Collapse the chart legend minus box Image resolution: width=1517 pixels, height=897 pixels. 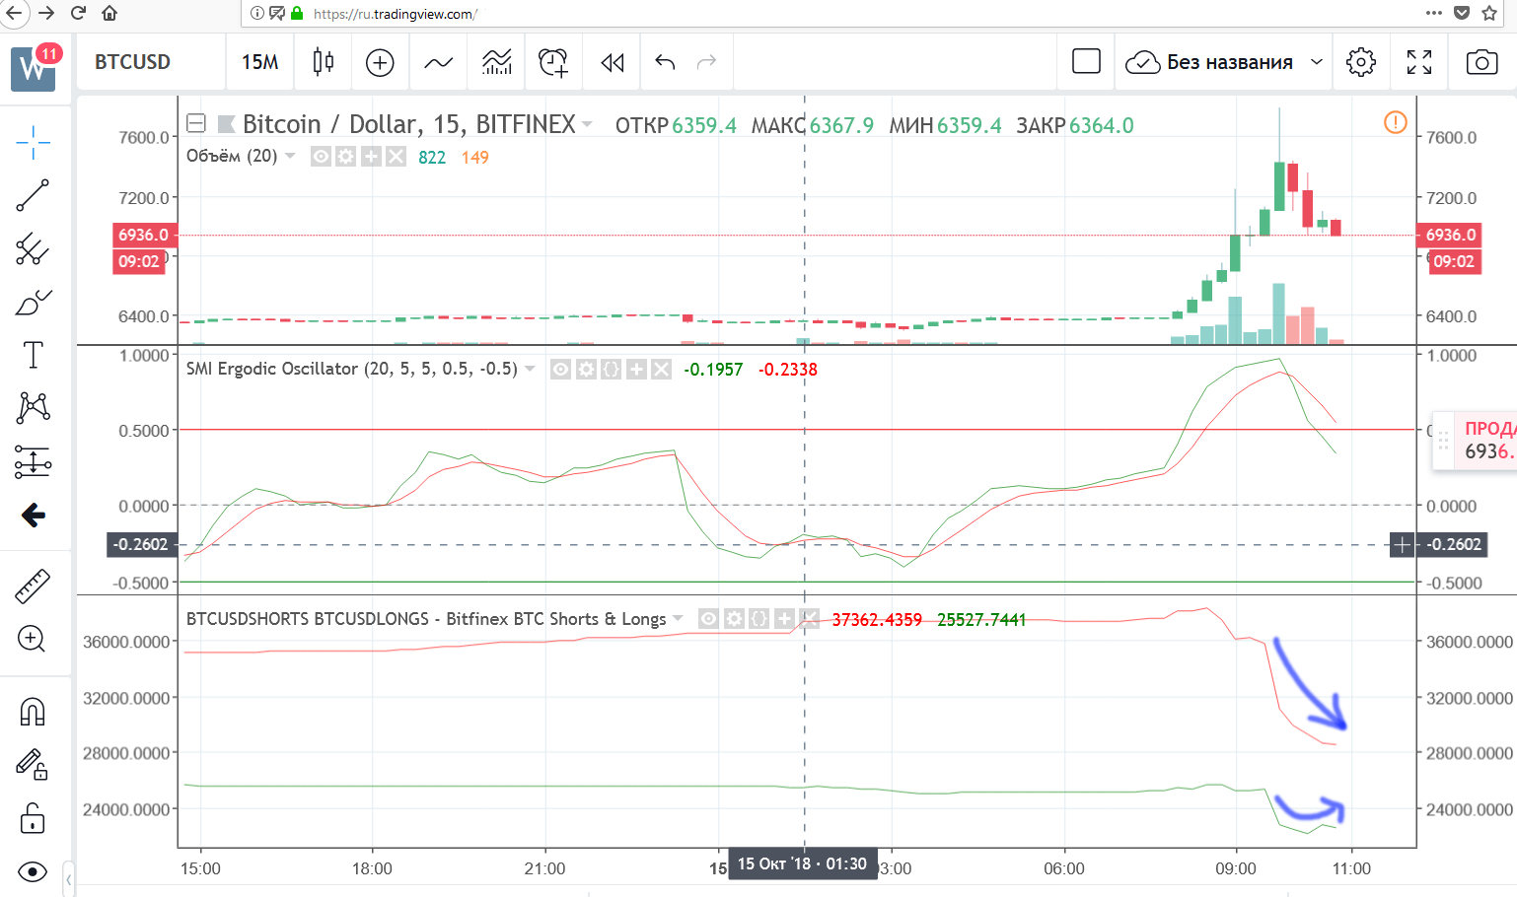(x=196, y=123)
